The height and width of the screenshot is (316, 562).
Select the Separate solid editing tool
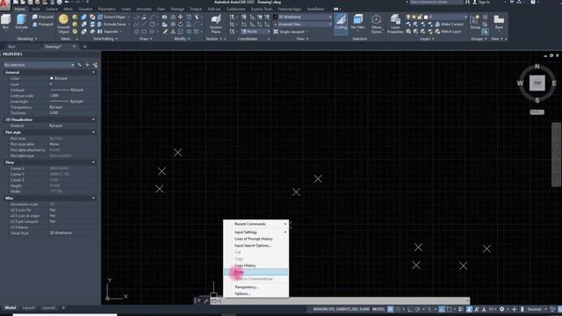[108, 32]
